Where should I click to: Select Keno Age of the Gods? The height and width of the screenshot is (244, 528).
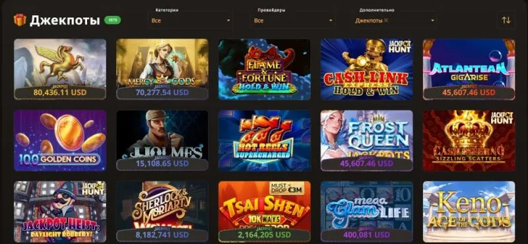click(469, 212)
